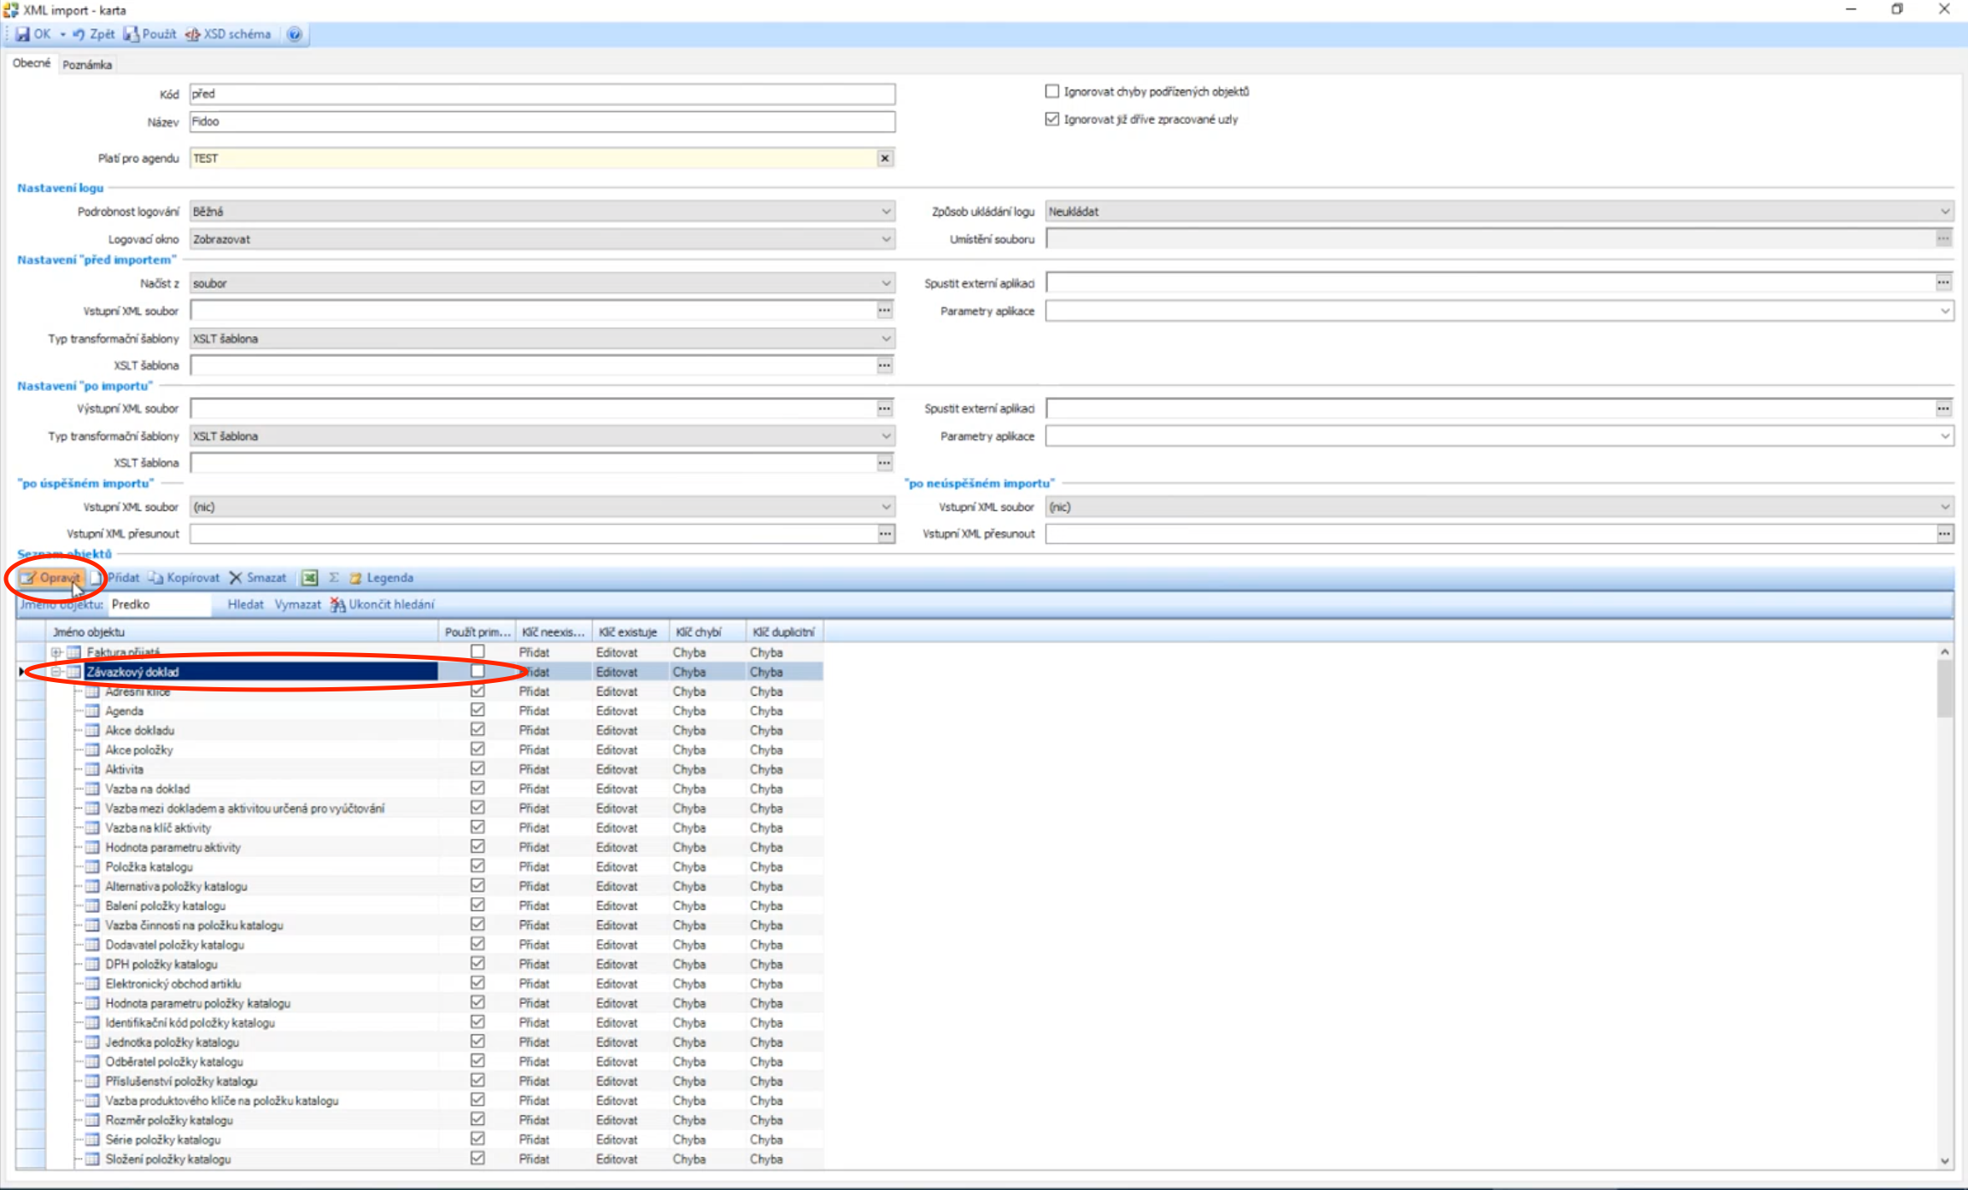This screenshot has height=1190, width=1968.
Task: Focus the Název input field
Action: pyautogui.click(x=542, y=121)
